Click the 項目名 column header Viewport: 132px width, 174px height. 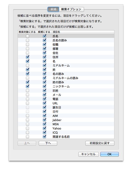[83, 32]
